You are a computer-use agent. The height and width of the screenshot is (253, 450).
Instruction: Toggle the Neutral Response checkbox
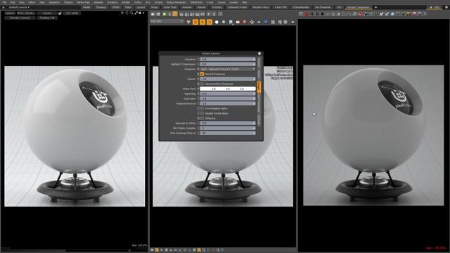click(x=202, y=74)
